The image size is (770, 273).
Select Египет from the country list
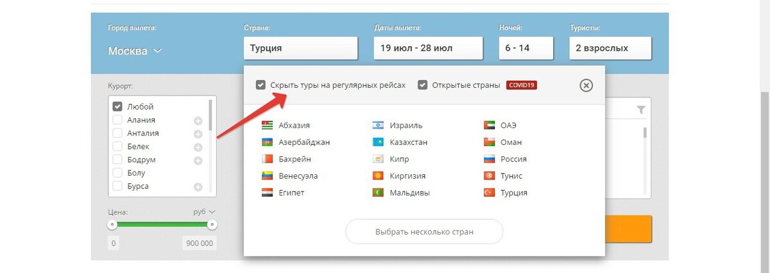[292, 192]
